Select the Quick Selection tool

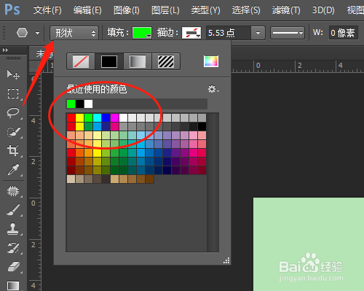pos(13,132)
